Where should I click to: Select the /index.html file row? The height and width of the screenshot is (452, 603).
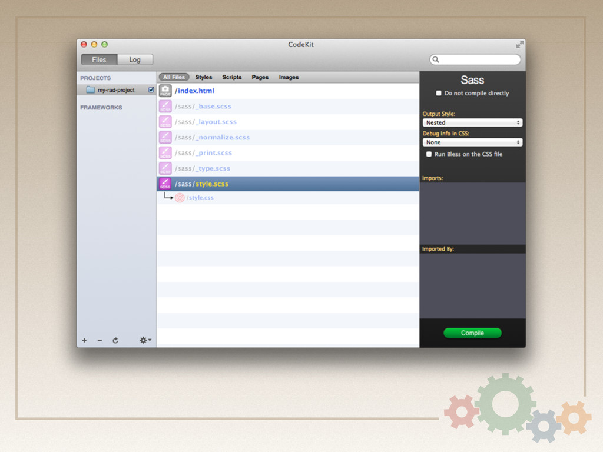288,91
